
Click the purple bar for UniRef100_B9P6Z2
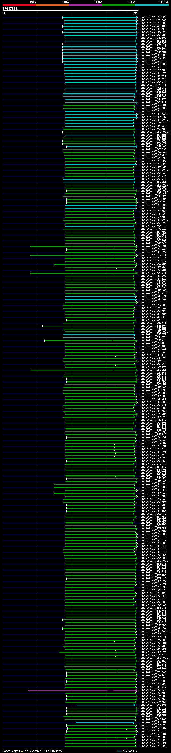[83, 690]
